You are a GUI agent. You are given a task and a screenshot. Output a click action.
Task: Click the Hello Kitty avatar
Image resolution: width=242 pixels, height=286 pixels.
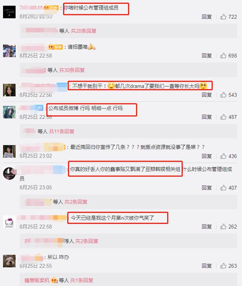(x=9, y=222)
